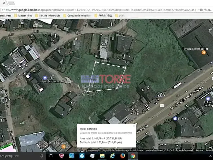Select the top-left measurement vertex point
Image resolution: width=213 pixels, height=160 pixels.
tap(95, 62)
